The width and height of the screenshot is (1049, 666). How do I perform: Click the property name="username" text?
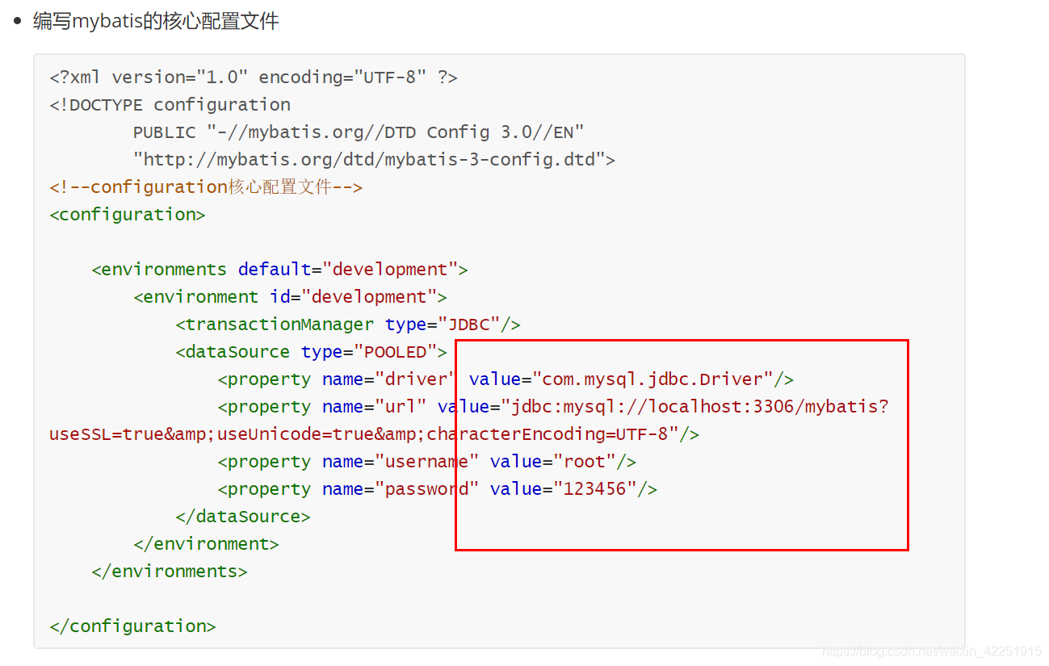(x=348, y=462)
